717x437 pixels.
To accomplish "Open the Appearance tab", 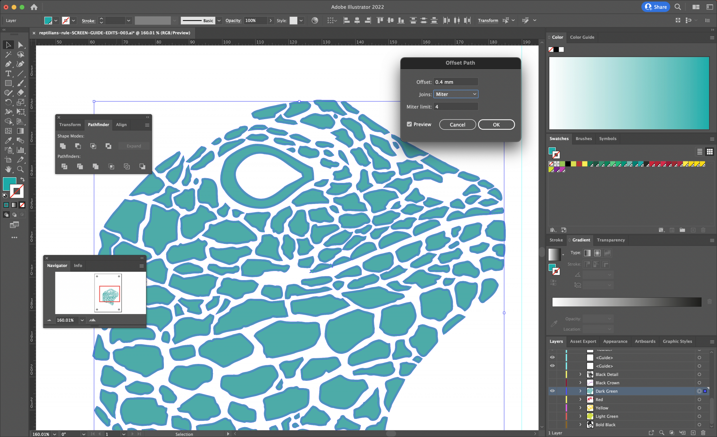I will pyautogui.click(x=615, y=341).
